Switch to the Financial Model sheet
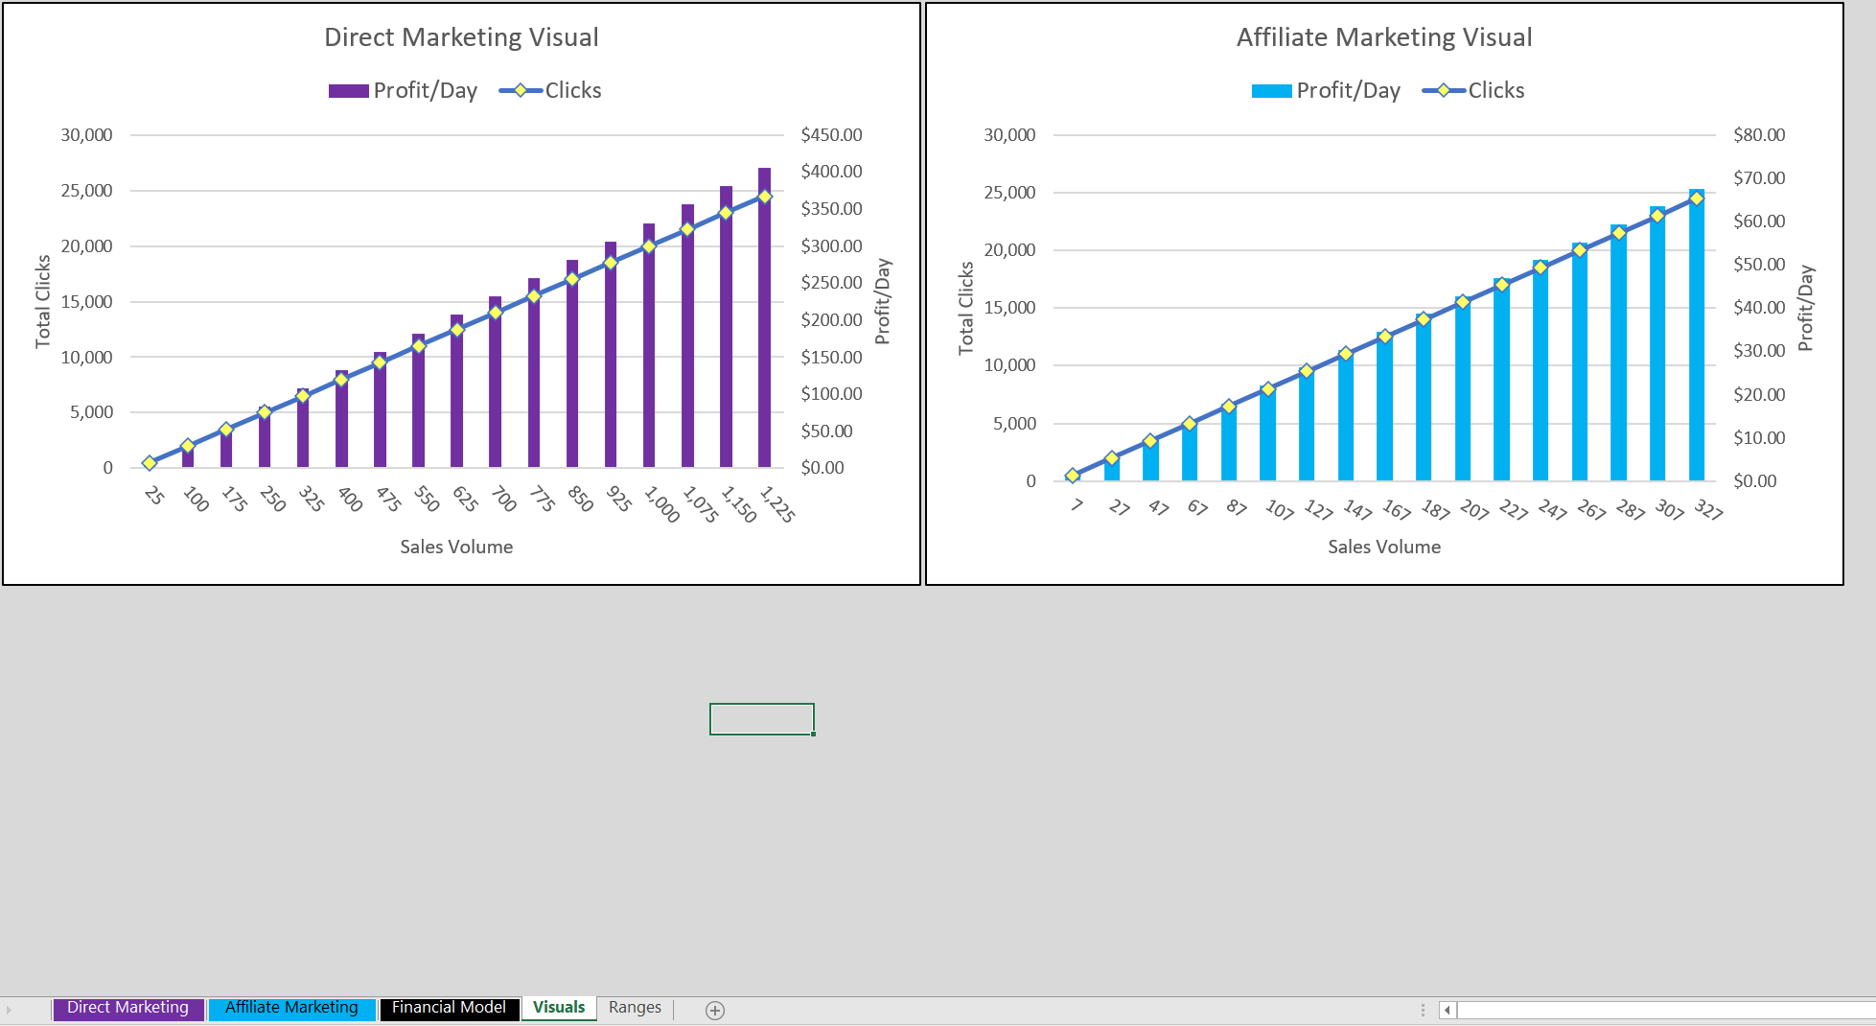 tap(449, 1008)
